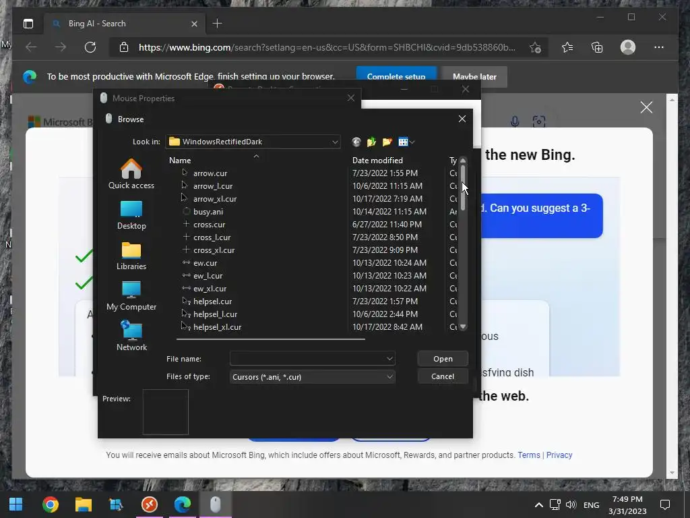Expand the File name combo box arrow
This screenshot has width=690, height=518.
click(389, 359)
